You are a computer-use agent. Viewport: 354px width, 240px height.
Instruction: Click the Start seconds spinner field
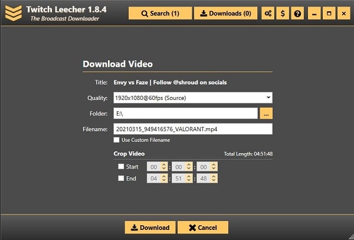(x=207, y=167)
